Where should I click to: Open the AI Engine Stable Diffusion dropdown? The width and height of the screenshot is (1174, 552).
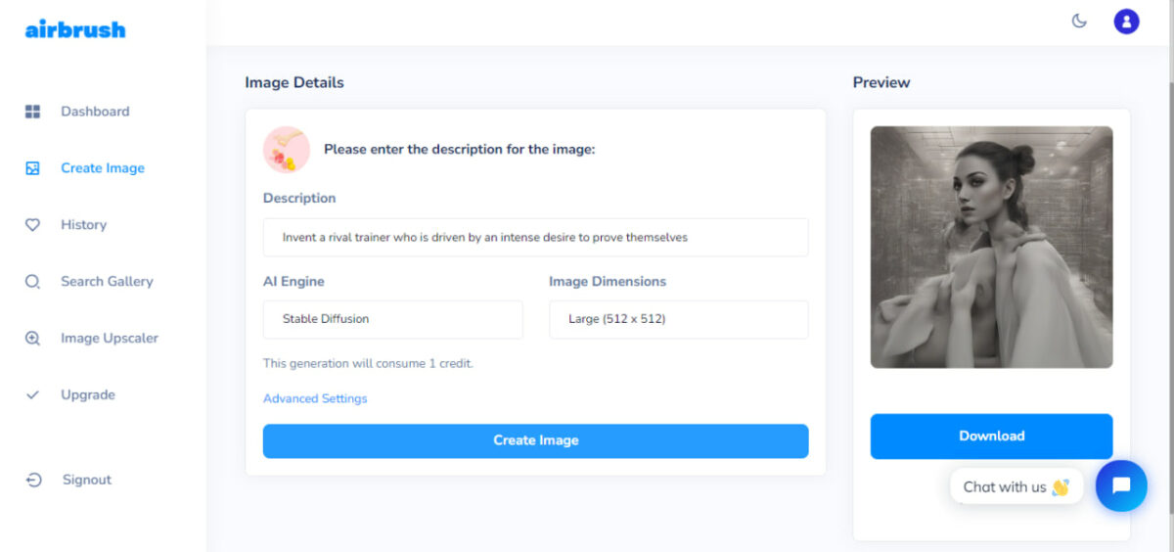point(392,319)
